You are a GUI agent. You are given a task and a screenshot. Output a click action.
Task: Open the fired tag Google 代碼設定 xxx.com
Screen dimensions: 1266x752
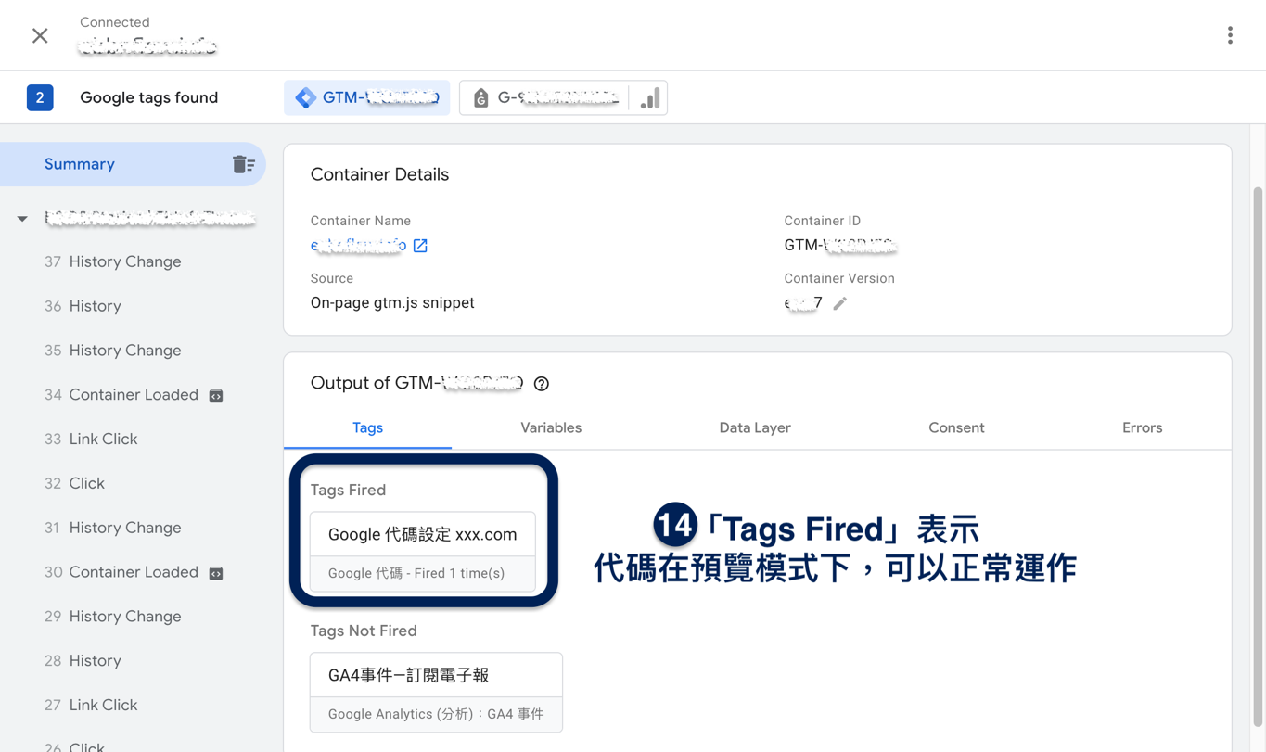pyautogui.click(x=423, y=552)
